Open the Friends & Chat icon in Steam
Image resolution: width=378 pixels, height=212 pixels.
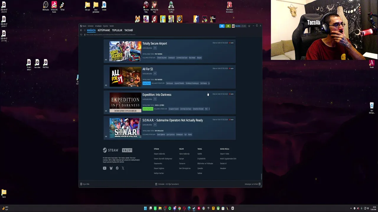tap(260, 184)
